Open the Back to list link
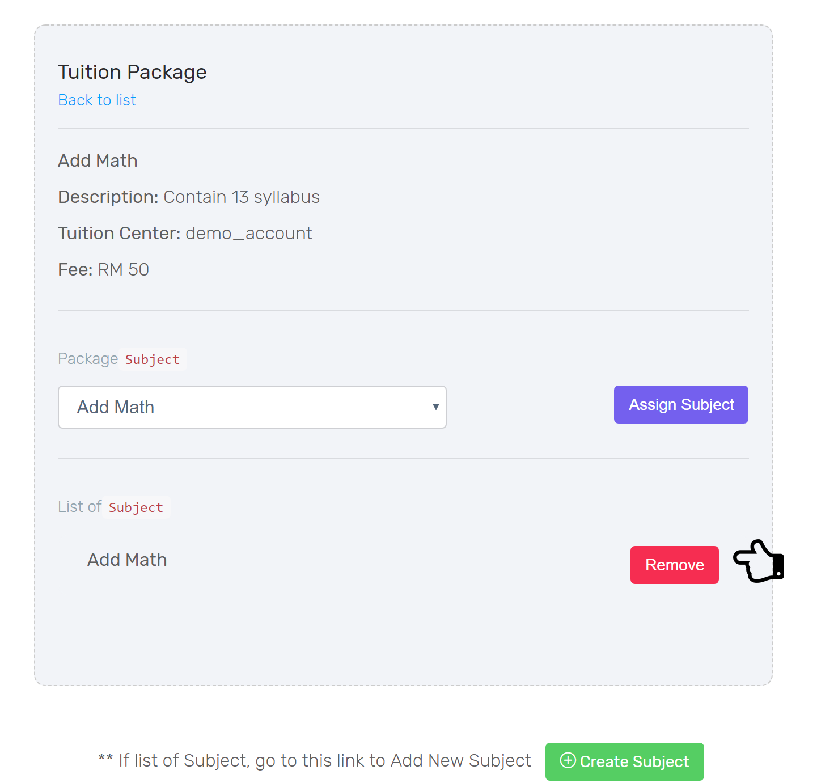 (x=97, y=100)
